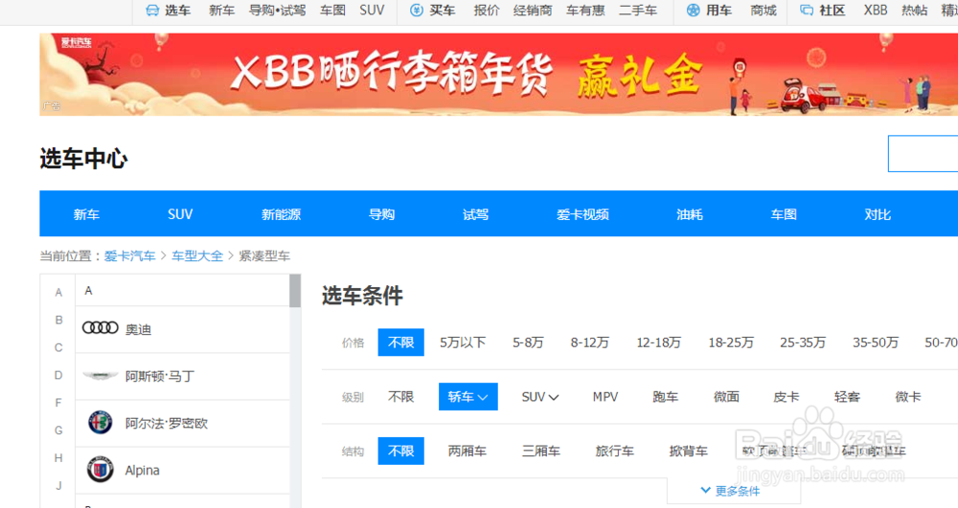The width and height of the screenshot is (958, 508).
Task: Click the Aston Martin wings logo
Action: pos(101,376)
